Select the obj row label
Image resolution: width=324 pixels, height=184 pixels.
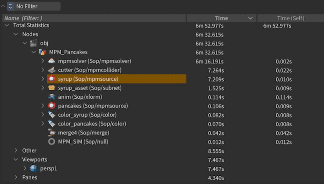tap(44, 43)
